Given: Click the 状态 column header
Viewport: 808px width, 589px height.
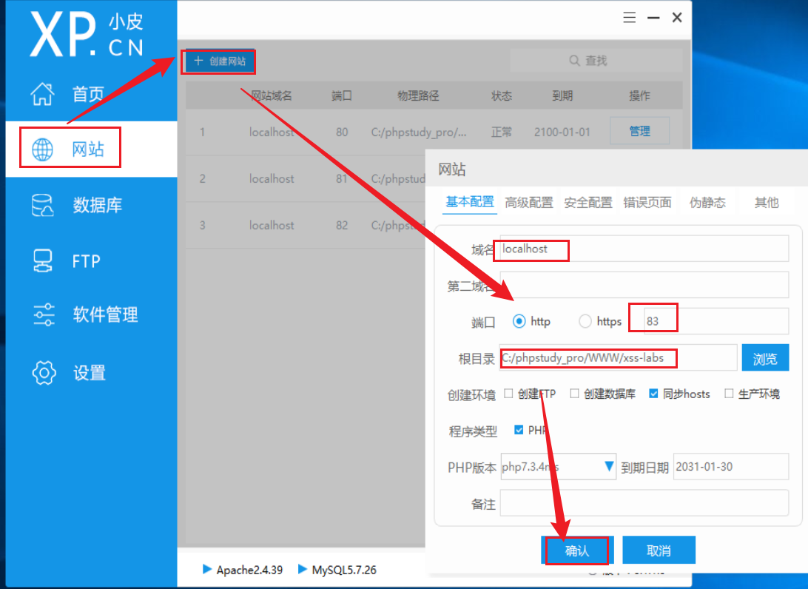Looking at the screenshot, I should (502, 95).
